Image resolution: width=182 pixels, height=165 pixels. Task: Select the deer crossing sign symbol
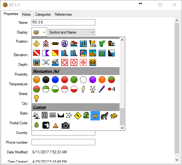pos(78,116)
